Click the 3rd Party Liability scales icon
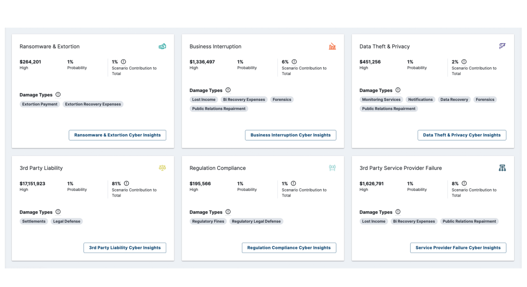This screenshot has width=527, height=287. [162, 168]
